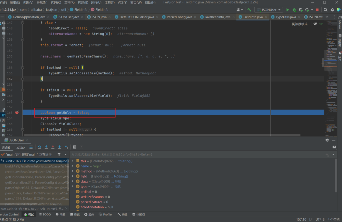Click the Build project hammer icon
This screenshot has height=222, width=342.
coord(249,10)
